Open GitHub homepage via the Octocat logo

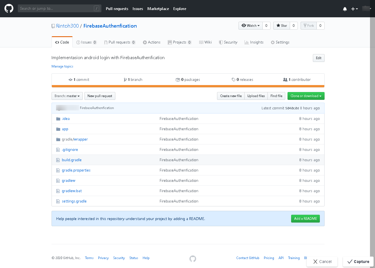(9, 8)
